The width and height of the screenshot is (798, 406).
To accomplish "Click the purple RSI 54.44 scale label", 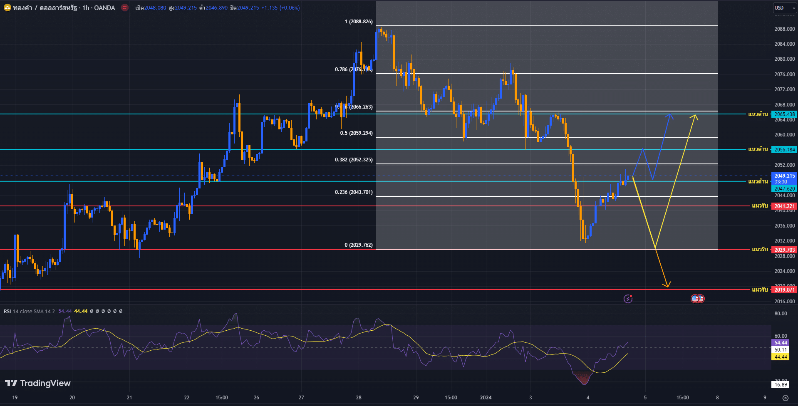I will coord(781,343).
